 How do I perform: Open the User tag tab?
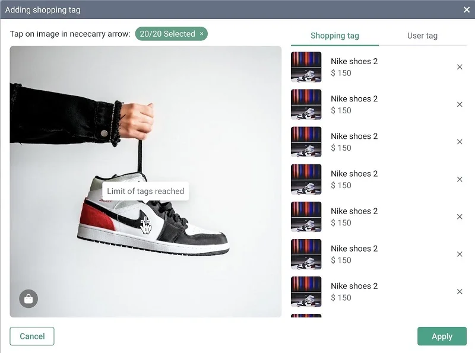[422, 36]
